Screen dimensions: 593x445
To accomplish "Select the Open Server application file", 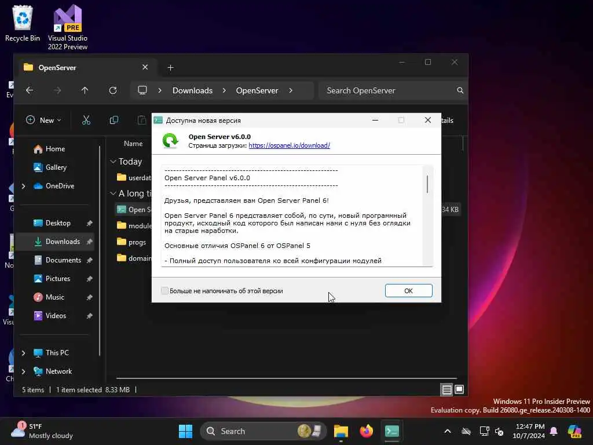I will pyautogui.click(x=133, y=209).
